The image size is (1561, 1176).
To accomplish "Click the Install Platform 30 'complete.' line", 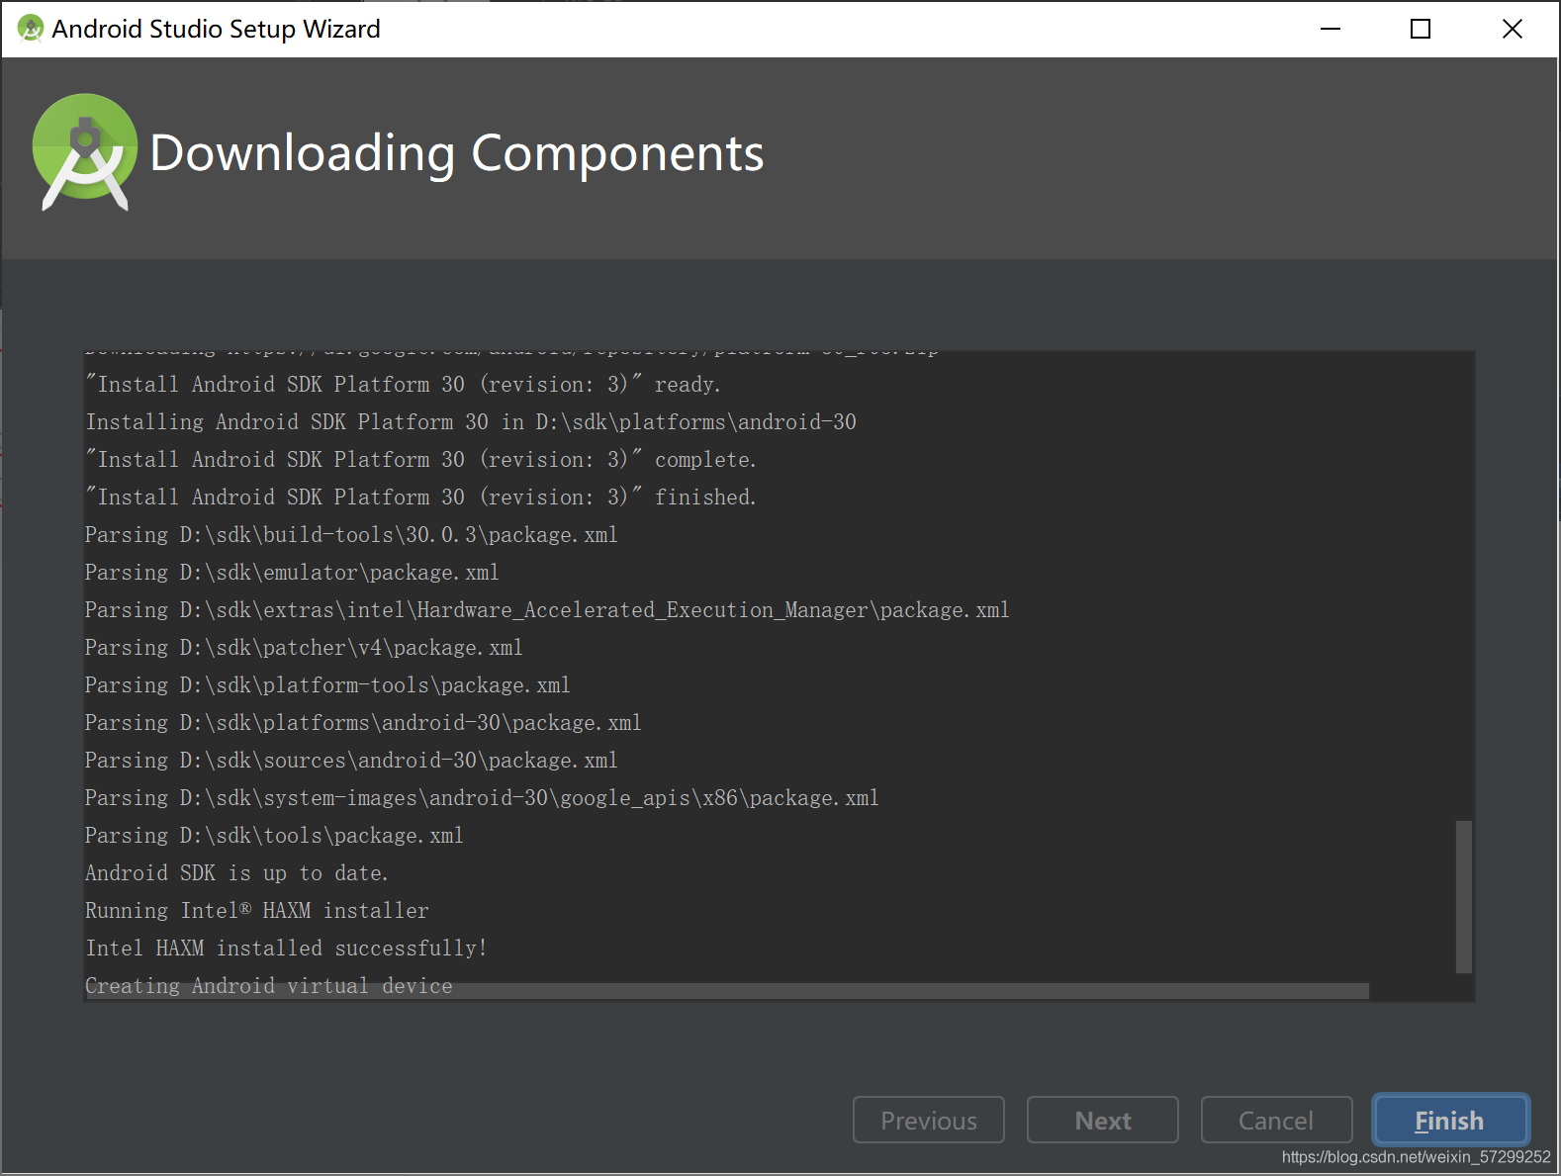I will click(x=420, y=459).
